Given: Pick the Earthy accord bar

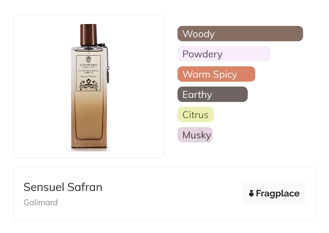Looking at the screenshot, I should tap(213, 94).
